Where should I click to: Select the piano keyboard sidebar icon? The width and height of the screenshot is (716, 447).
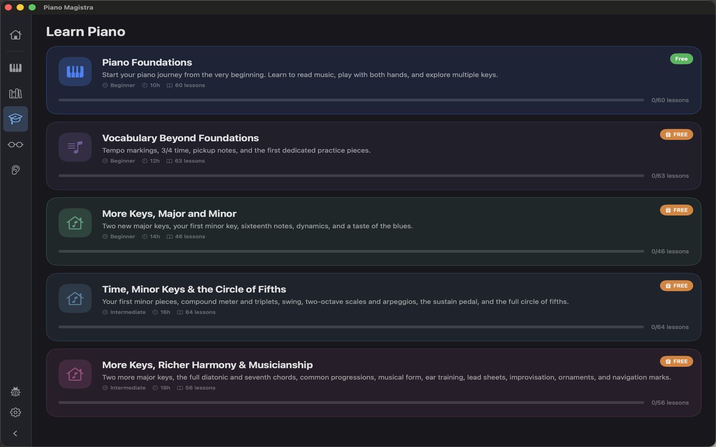click(15, 68)
